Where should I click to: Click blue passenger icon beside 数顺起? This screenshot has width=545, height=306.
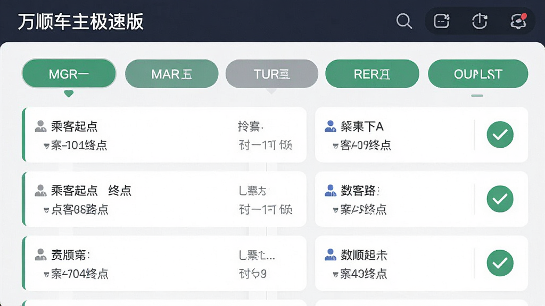click(330, 254)
